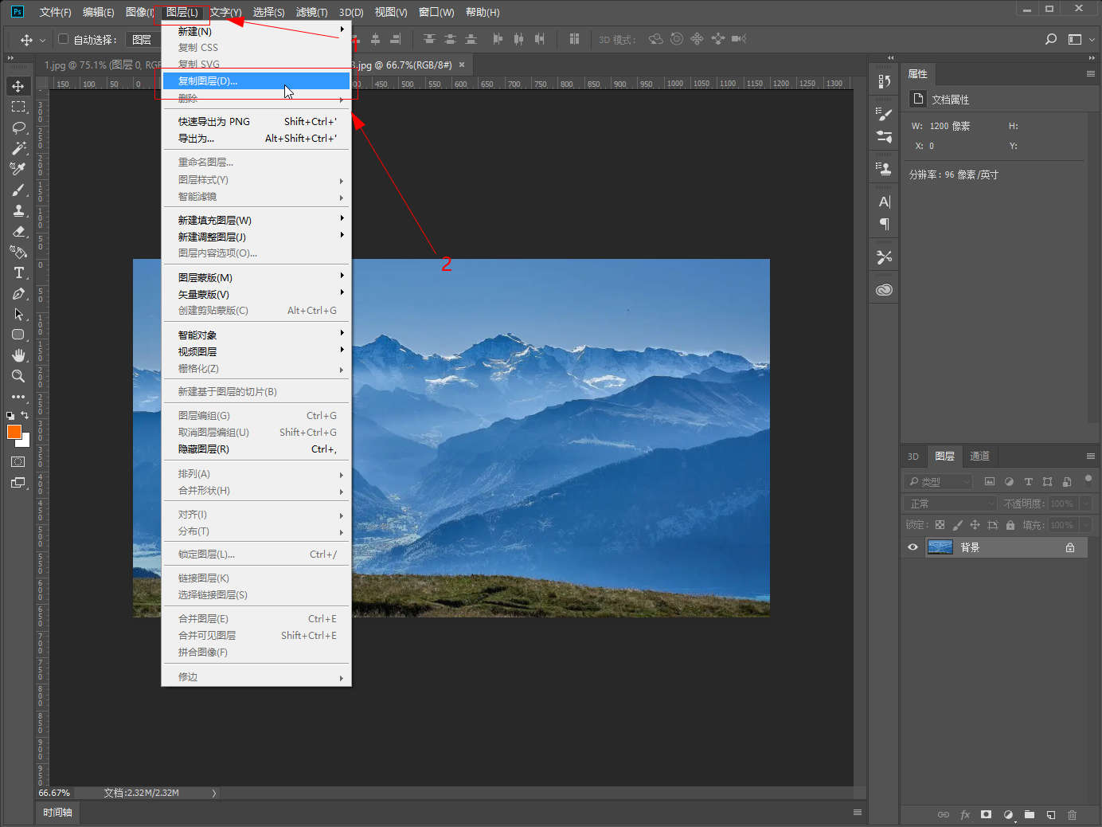Screen dimensions: 1102x827
Task: Create a new layer icon
Action: coord(1051,814)
